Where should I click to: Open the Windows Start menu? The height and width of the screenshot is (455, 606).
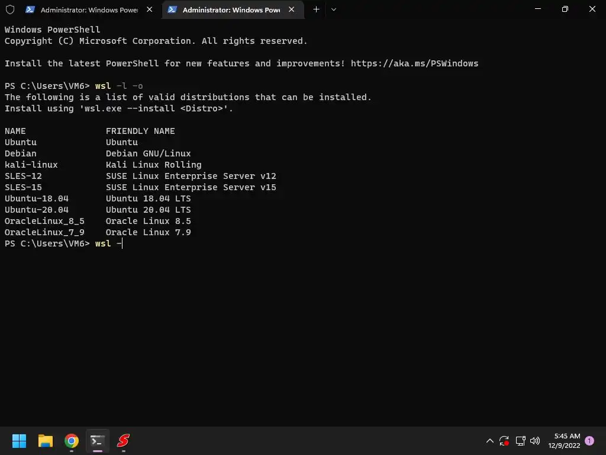point(19,441)
